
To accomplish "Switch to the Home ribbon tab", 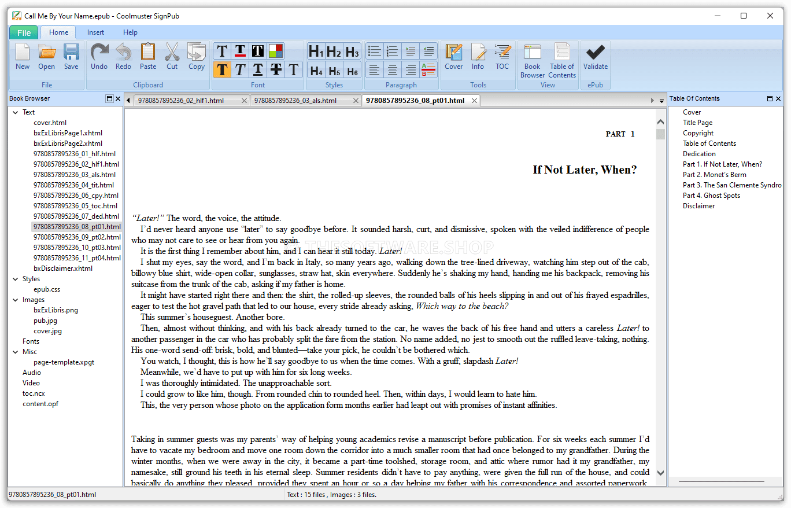I will pyautogui.click(x=58, y=32).
